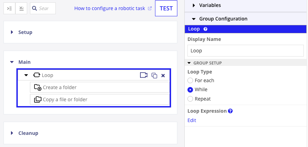The image size is (308, 147).
Task: Click the Loop Expression label
Action: point(207,111)
